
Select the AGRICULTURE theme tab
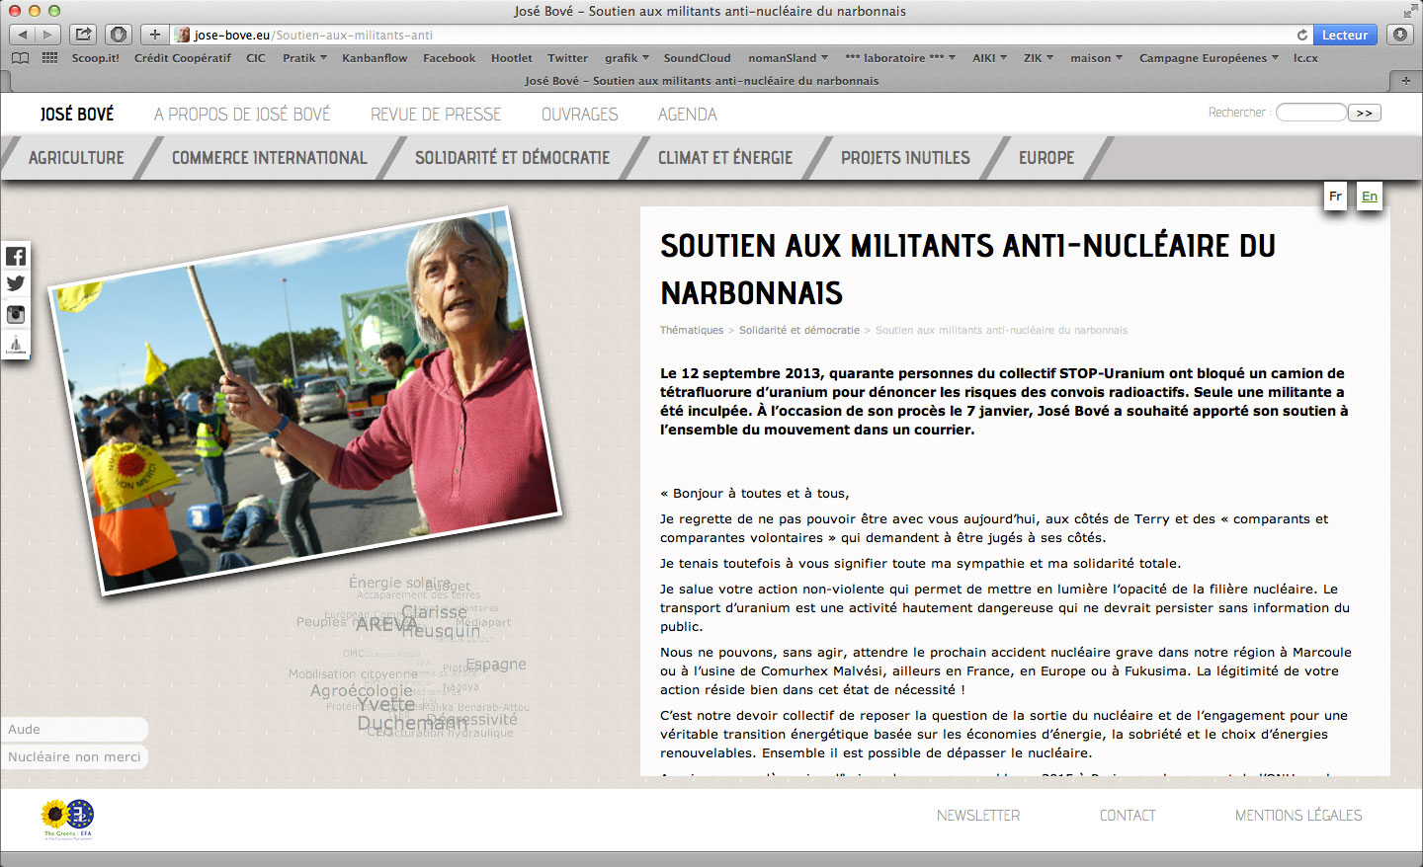(76, 158)
